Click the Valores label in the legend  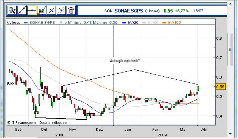tap(14, 23)
